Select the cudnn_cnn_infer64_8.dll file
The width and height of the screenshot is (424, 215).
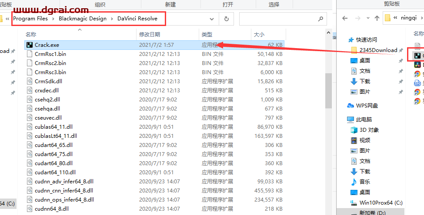point(154,190)
